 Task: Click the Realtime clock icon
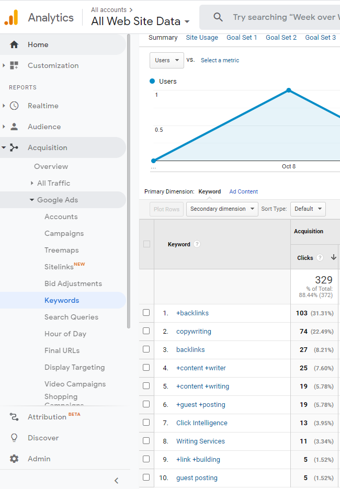(x=14, y=106)
